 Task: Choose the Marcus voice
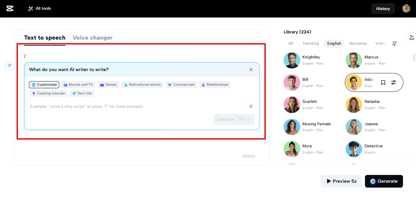click(374, 60)
